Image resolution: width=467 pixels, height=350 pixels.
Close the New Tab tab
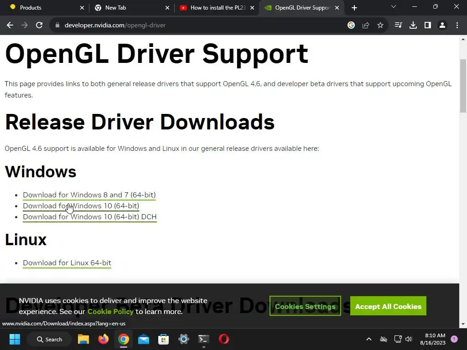click(167, 8)
